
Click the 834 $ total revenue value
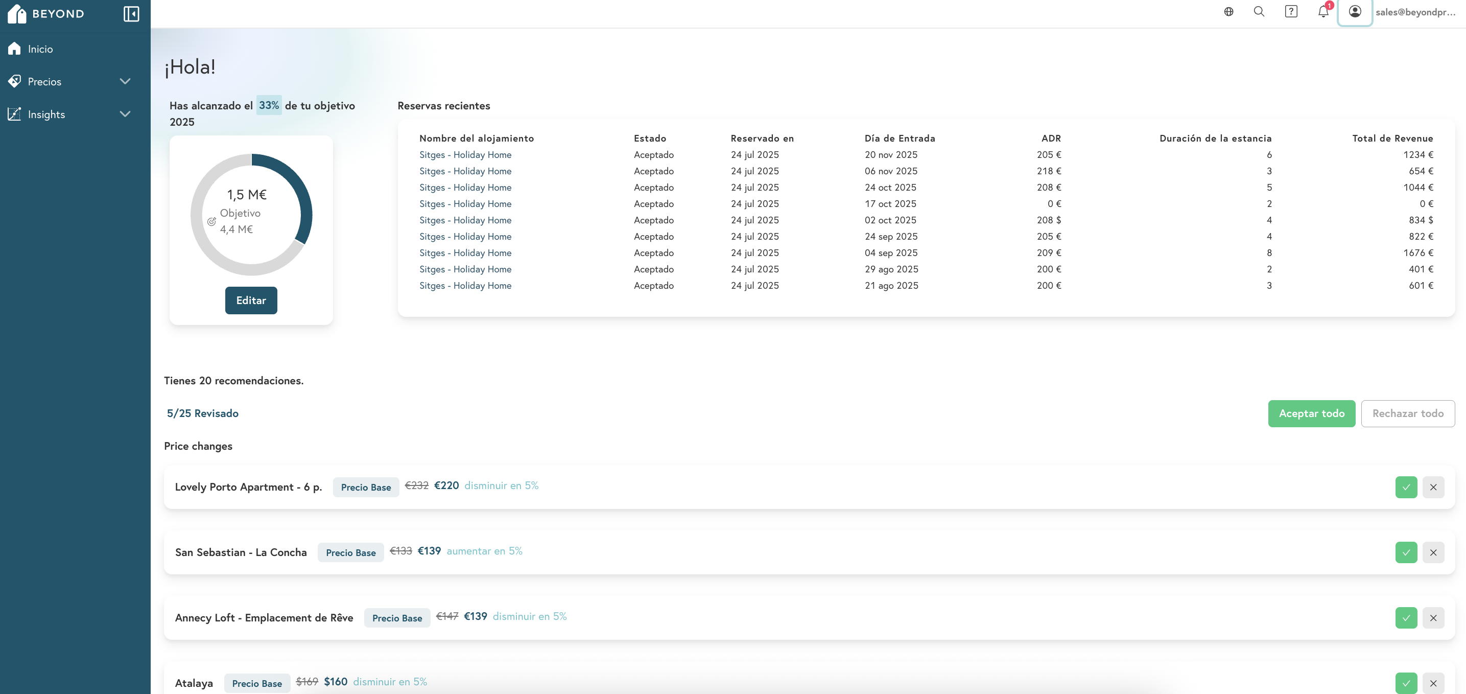pos(1421,220)
